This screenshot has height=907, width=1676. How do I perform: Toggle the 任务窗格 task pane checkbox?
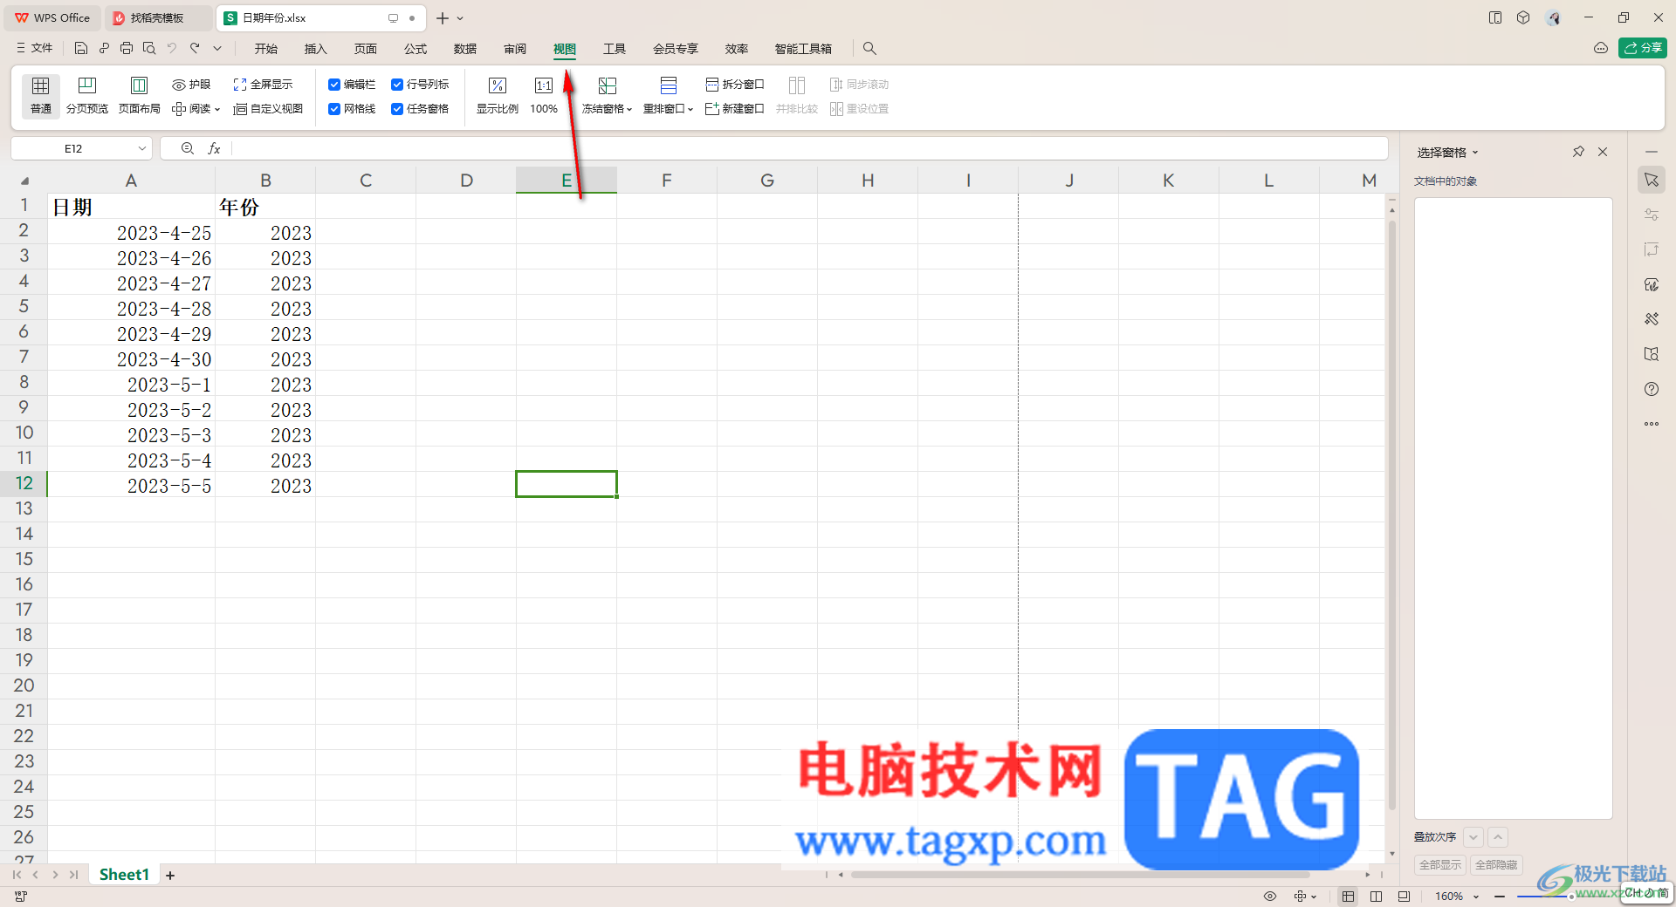397,109
